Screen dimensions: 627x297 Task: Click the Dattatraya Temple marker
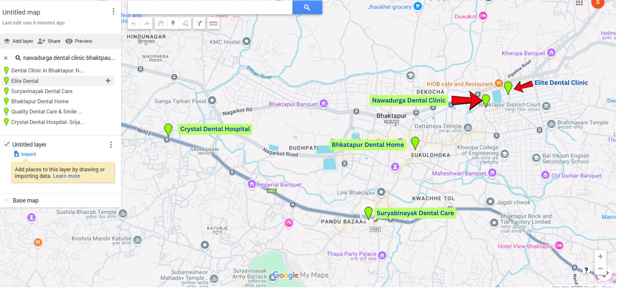pyautogui.click(x=468, y=127)
